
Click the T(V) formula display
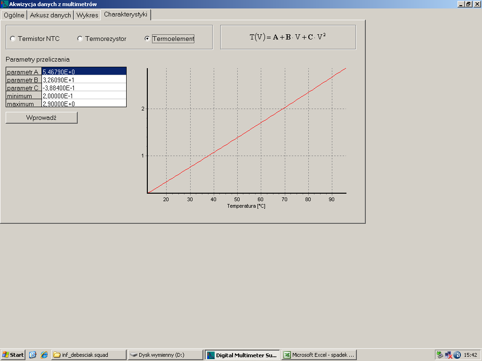[x=288, y=37]
